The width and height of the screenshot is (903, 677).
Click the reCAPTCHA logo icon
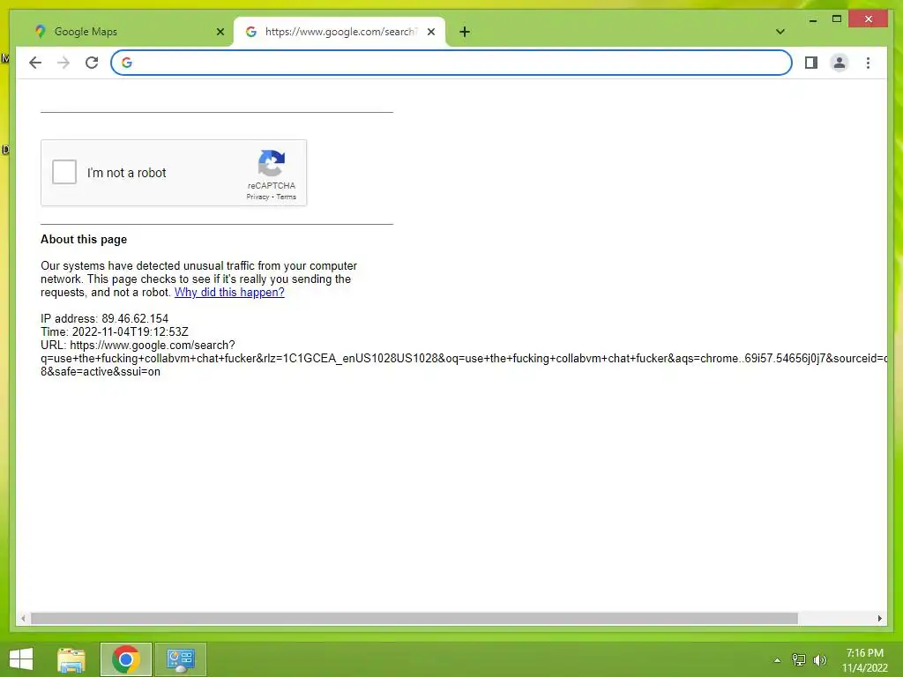[x=272, y=163]
